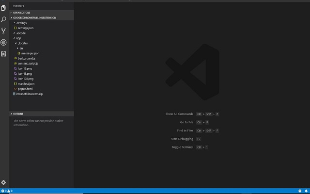The width and height of the screenshot is (310, 194).
Task: Collapse the GOOGLECHROMEFILELINKEXTENSION workspace section
Action: [42, 17]
